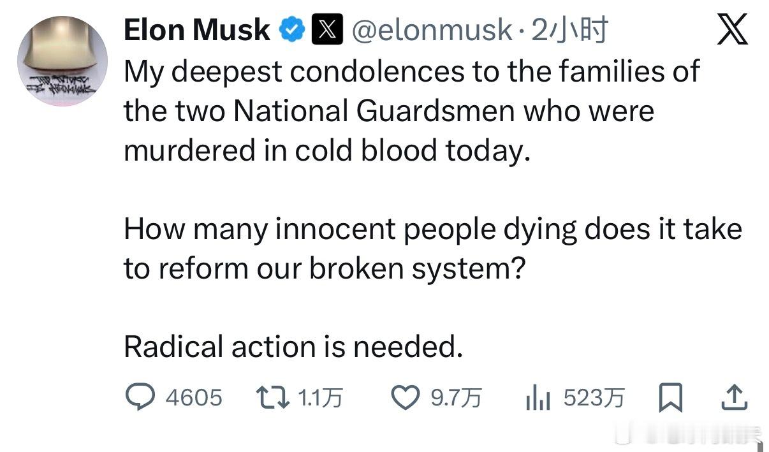Click the repost arrows icon
Screen dimensions: 769x452
coord(273,398)
